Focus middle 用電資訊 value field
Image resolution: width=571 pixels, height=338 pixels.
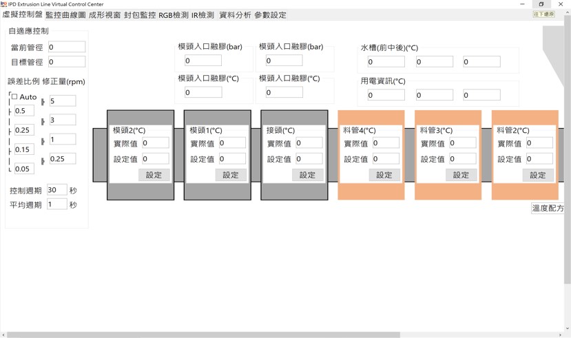click(x=435, y=95)
